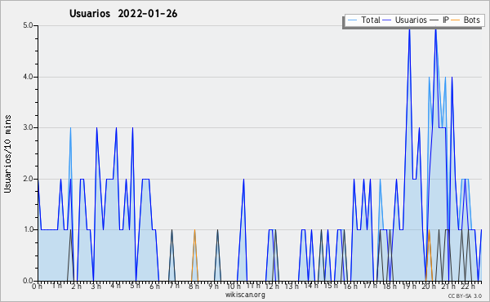Click the chart title Usuarios 2022-01-26
This screenshot has width=490, height=302.
coord(123,14)
